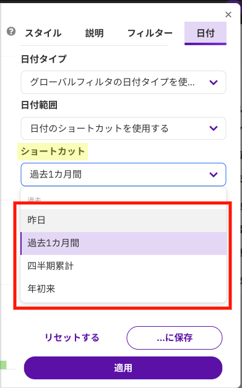Open the 日付範囲 dropdown
Screen dimensions: 242x388
(x=123, y=129)
